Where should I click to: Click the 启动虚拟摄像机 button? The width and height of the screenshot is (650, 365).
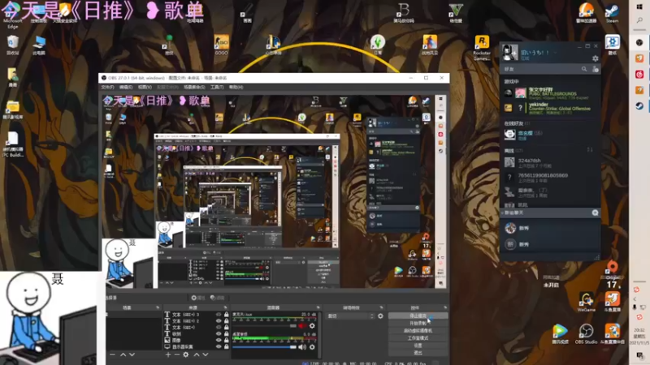[418, 331]
